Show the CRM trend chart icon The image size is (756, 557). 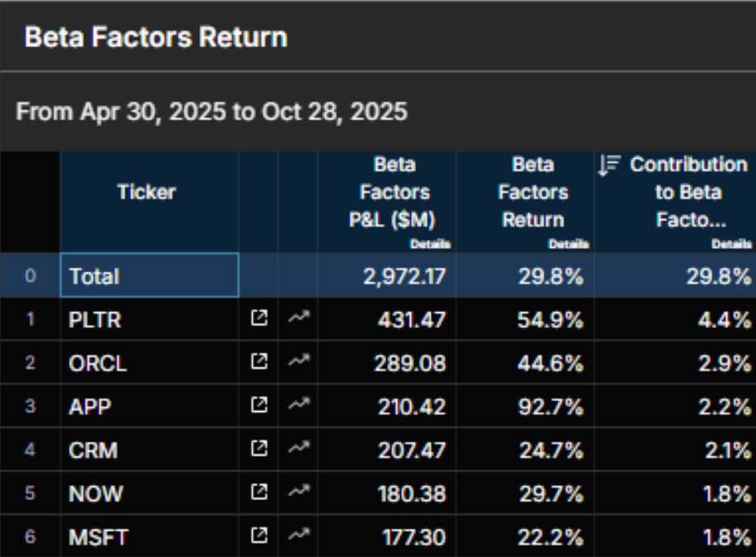pos(297,450)
